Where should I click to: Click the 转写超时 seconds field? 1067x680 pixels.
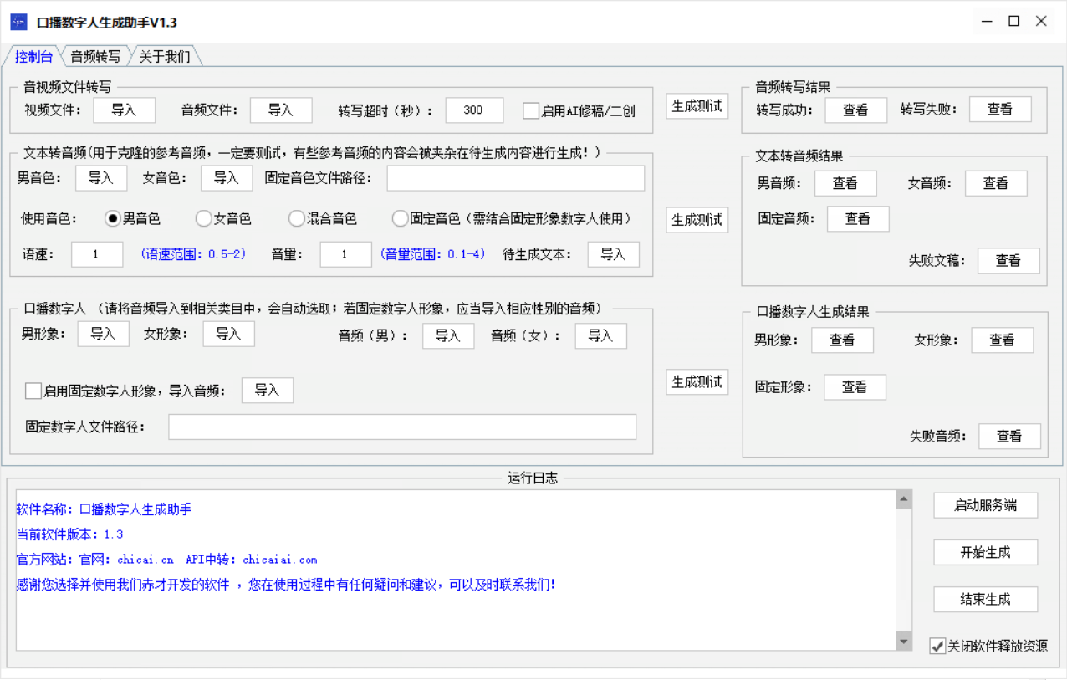coord(474,110)
